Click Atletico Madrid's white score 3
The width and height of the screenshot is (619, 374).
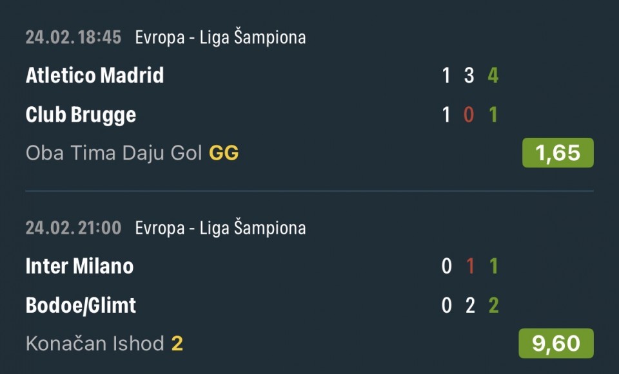469,75
